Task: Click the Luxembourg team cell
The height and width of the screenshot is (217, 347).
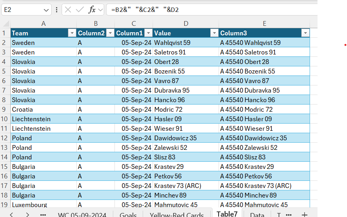Action: (x=43, y=205)
